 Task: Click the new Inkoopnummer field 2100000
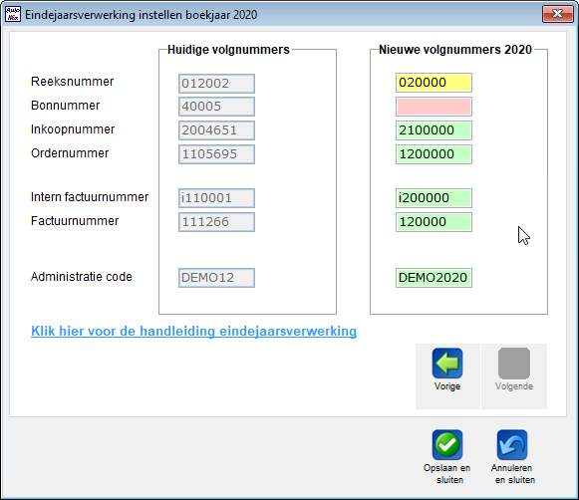pos(434,130)
